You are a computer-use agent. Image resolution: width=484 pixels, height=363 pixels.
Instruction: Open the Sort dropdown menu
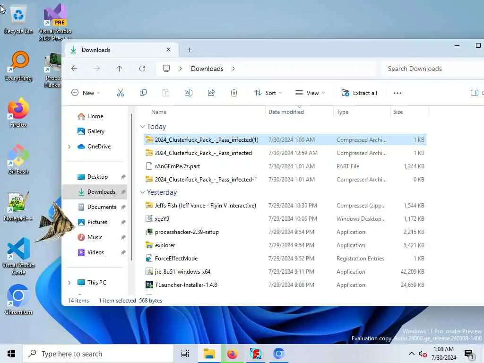(268, 93)
